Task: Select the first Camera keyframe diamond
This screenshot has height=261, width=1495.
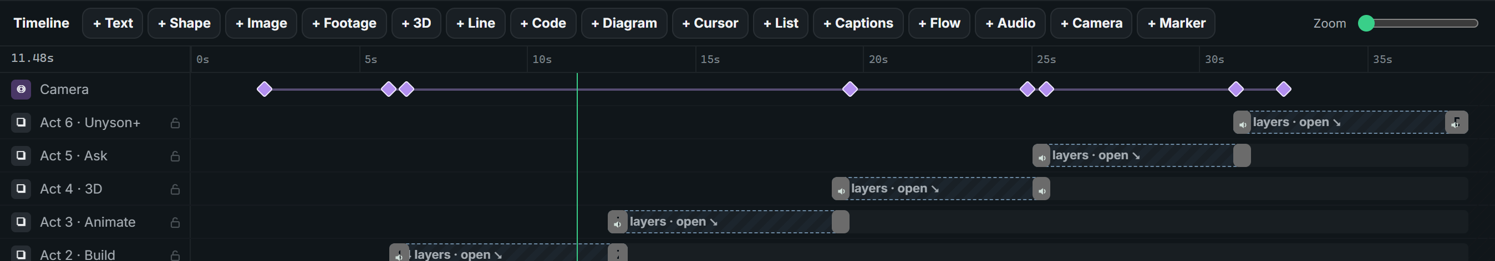Action: (264, 89)
